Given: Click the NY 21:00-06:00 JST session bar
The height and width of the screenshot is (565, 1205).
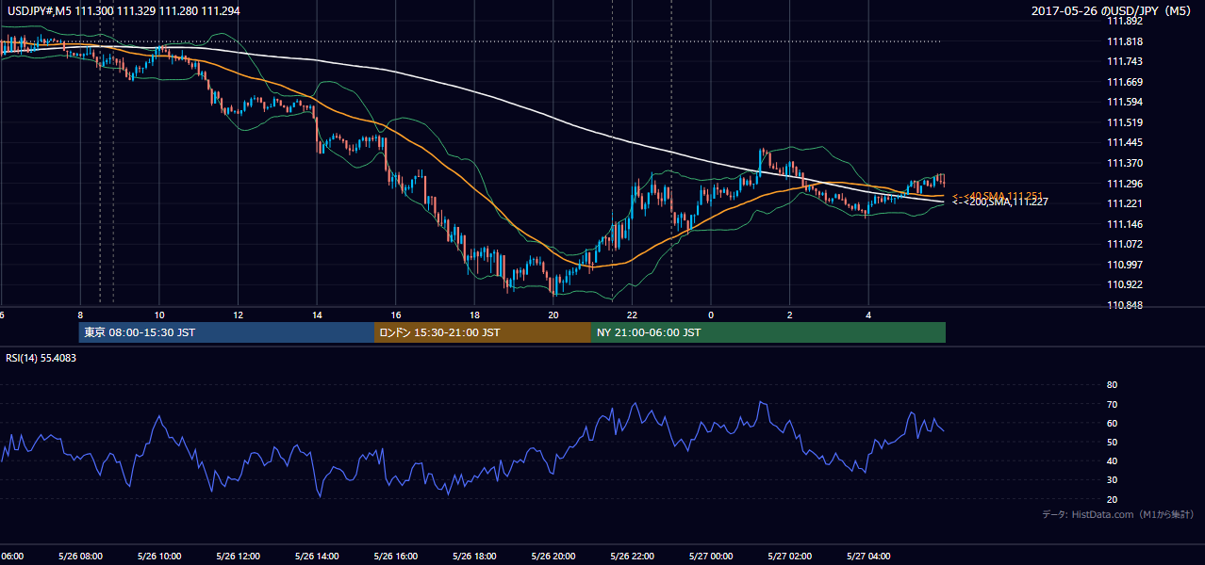Looking at the screenshot, I should [x=768, y=332].
